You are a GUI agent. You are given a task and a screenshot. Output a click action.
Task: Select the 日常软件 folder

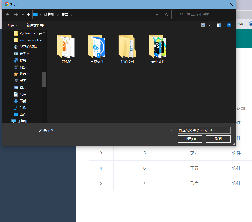click(x=97, y=49)
